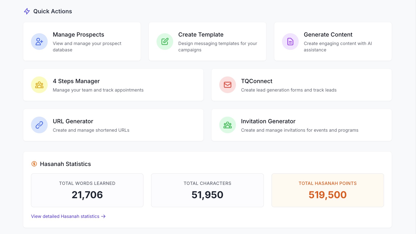Image resolution: width=416 pixels, height=234 pixels.
Task: Click the Create Template edit icon
Action: (165, 41)
